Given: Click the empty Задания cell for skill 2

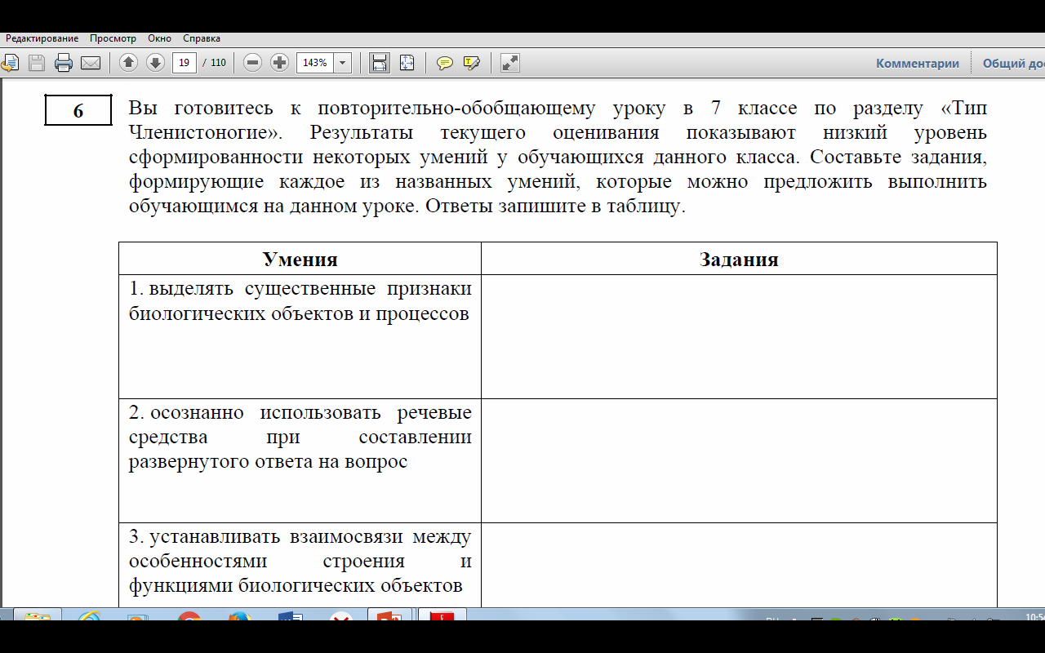Looking at the screenshot, I should (739, 460).
